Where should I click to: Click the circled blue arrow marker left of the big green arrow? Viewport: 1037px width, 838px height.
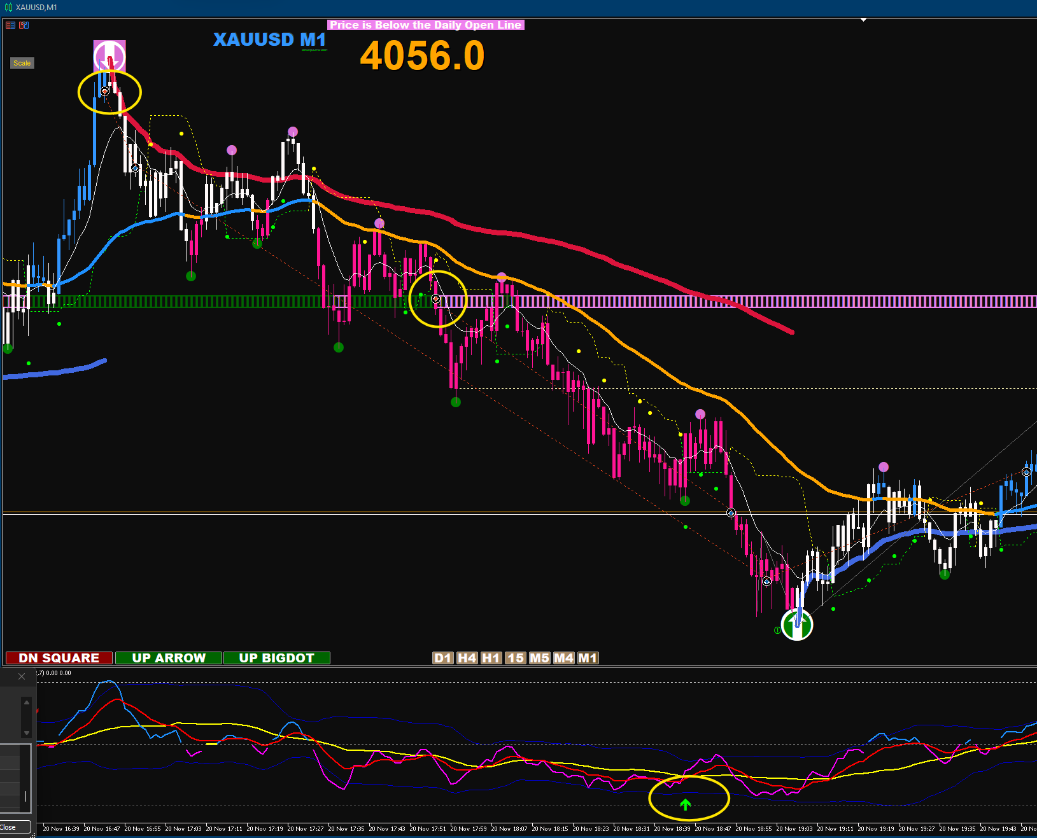click(766, 582)
